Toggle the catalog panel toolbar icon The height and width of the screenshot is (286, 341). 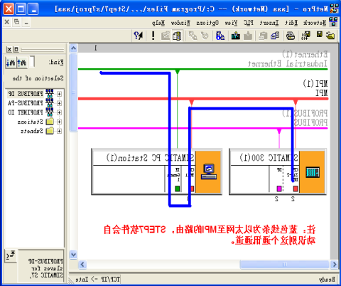[177, 36]
